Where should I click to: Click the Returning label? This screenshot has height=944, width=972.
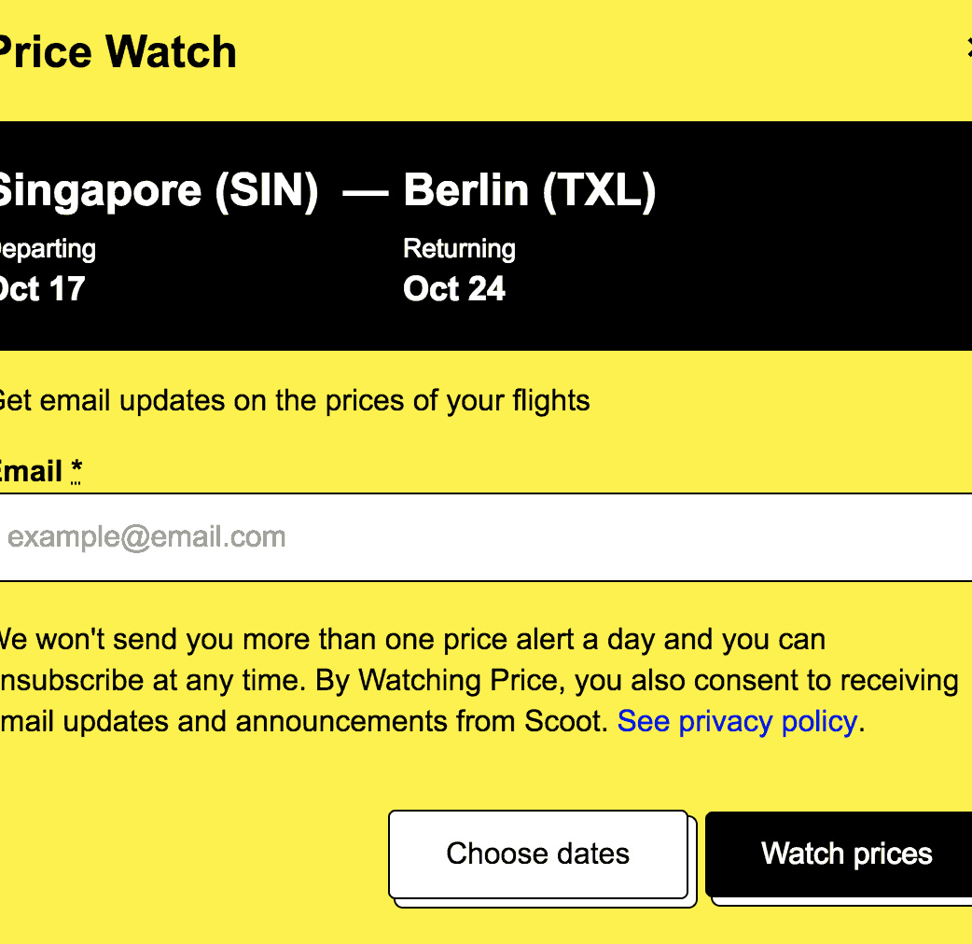click(459, 249)
